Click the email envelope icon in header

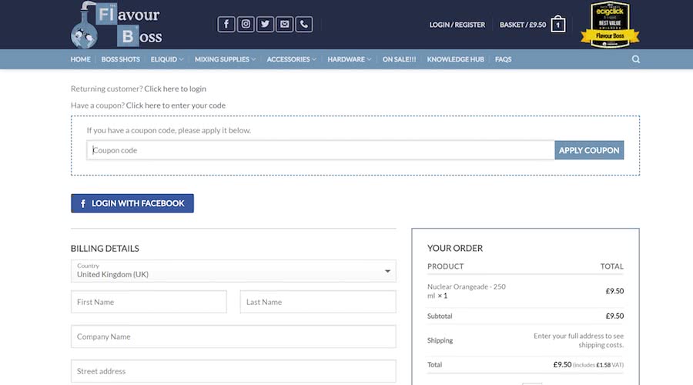click(285, 25)
